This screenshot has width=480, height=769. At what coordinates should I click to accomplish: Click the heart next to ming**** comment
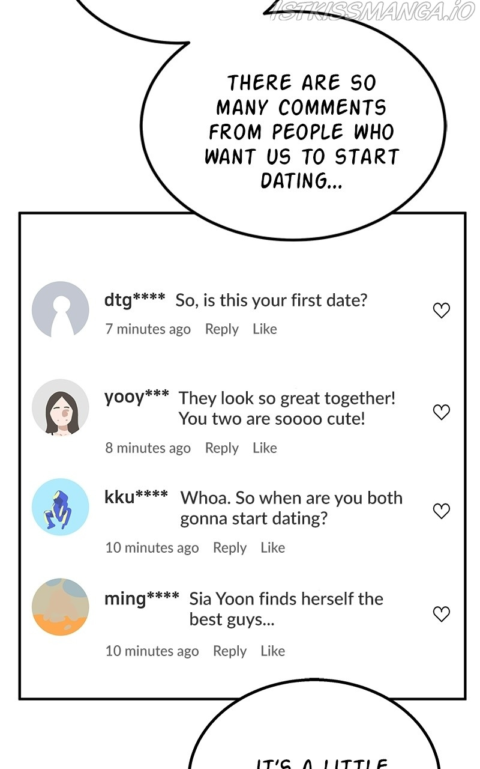[x=442, y=614]
